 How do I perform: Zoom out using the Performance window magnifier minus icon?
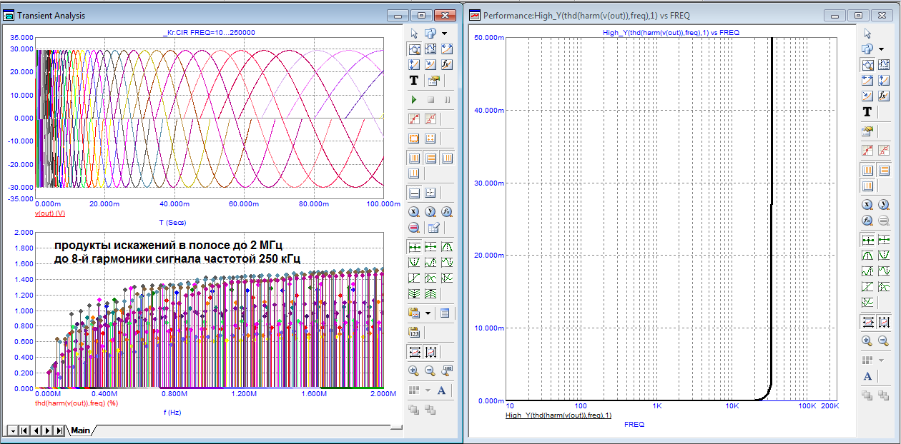pos(883,341)
